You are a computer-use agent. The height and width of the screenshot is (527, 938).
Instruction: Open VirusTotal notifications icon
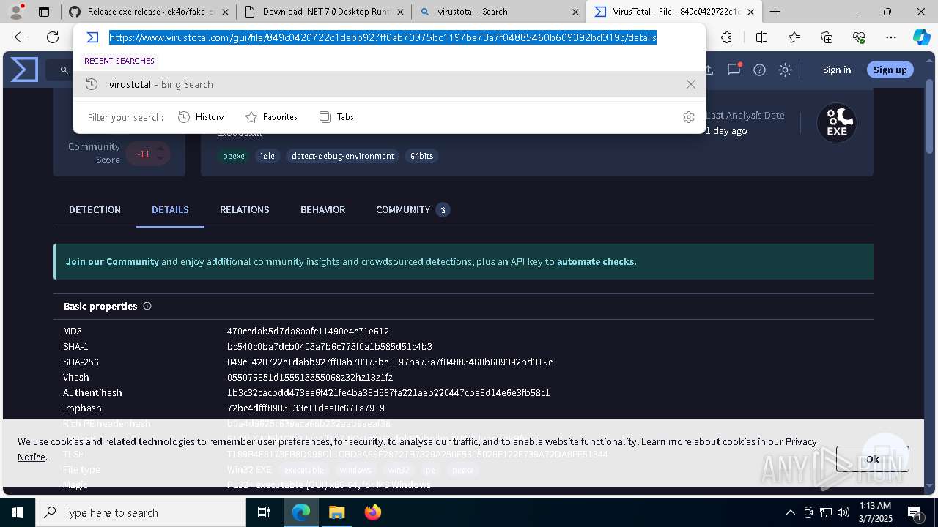[734, 70]
